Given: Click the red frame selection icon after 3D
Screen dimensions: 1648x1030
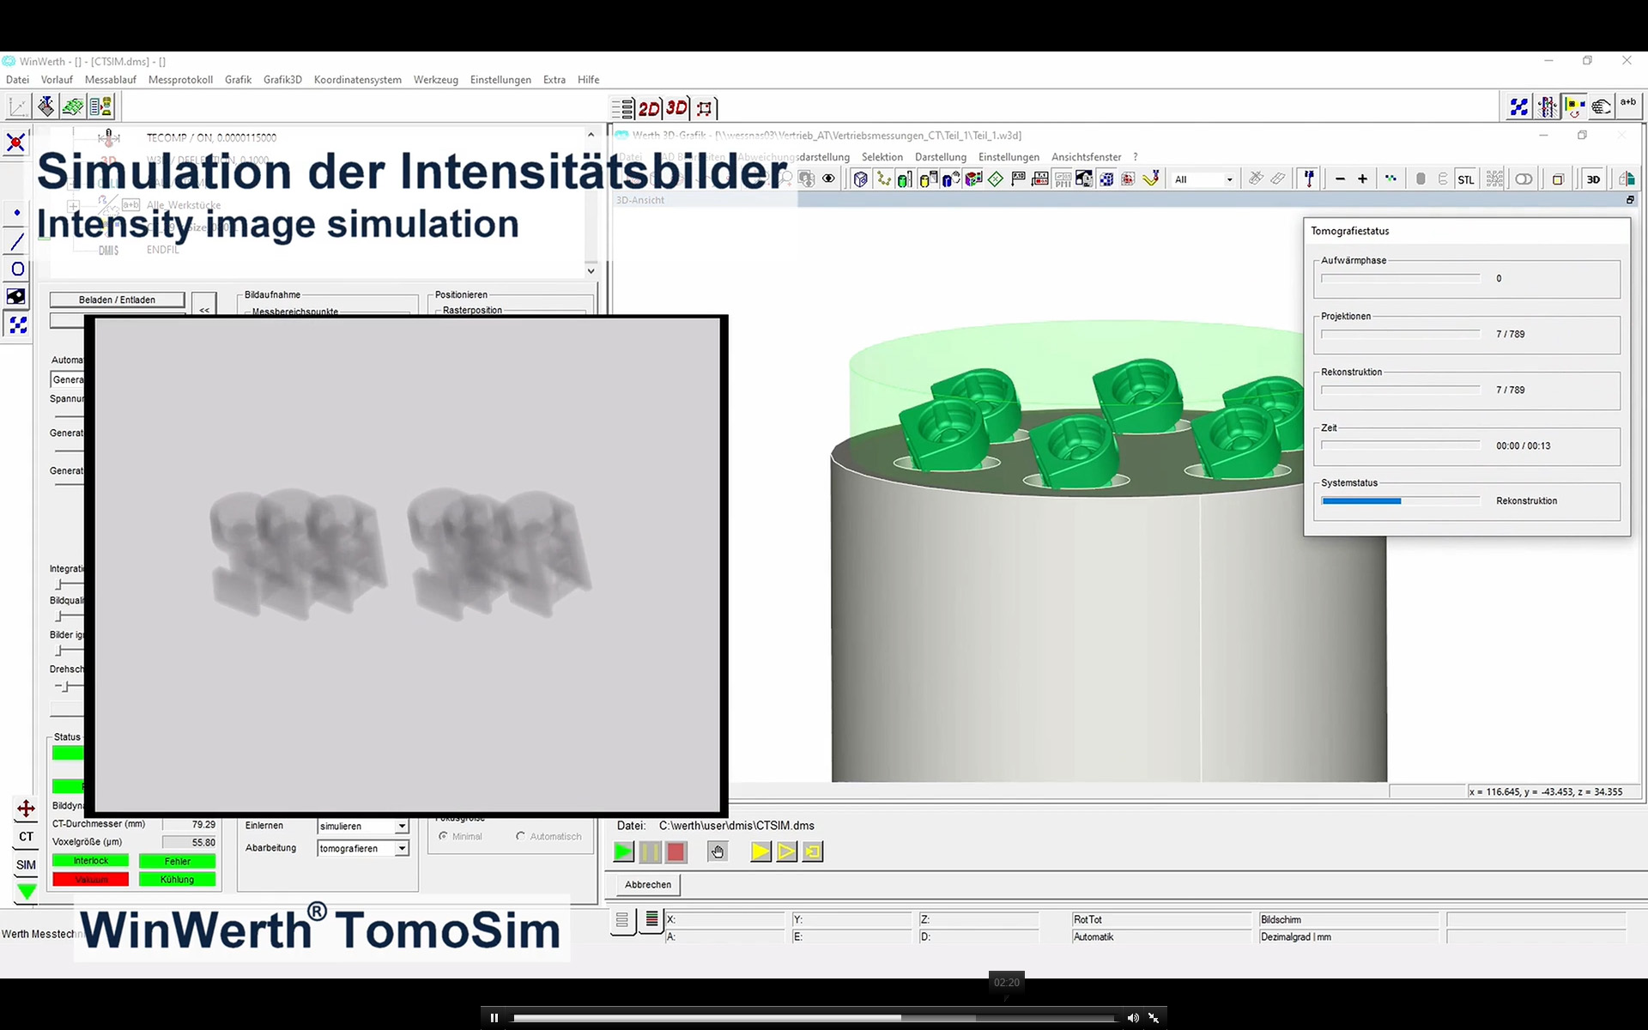Looking at the screenshot, I should pyautogui.click(x=705, y=108).
